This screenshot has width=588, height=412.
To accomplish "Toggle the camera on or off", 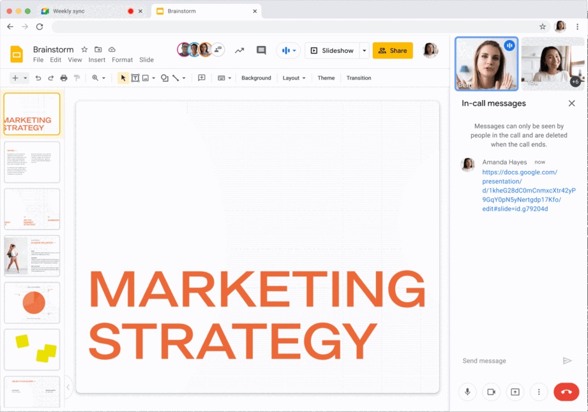I will coord(491,392).
